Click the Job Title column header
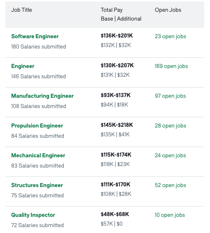Image resolution: width=210 pixels, height=233 pixels. (x=22, y=10)
